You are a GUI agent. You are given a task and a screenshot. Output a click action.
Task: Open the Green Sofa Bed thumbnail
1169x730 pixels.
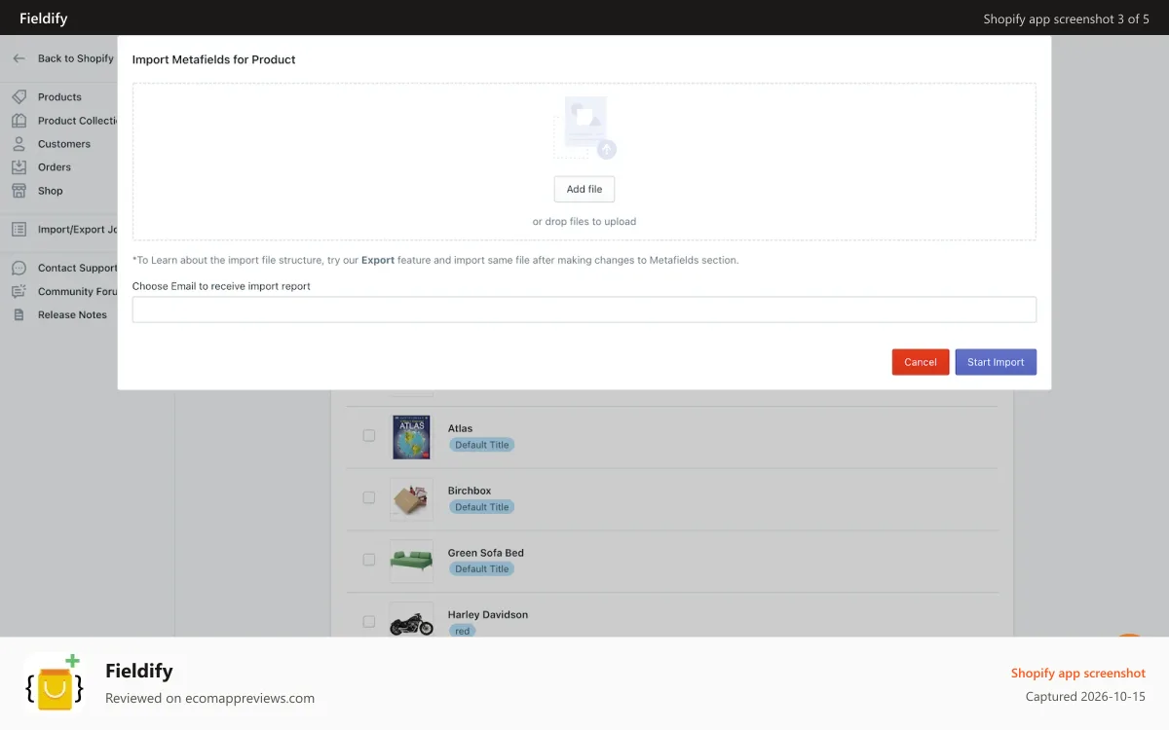point(411,562)
